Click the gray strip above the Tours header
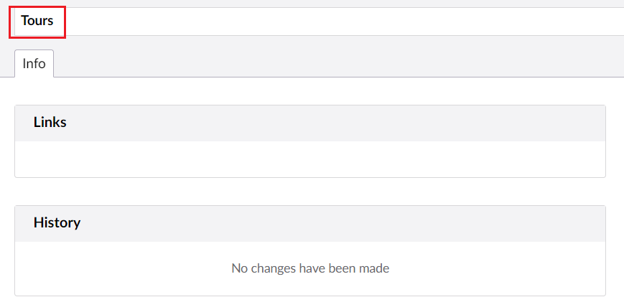This screenshot has height=297, width=624. coord(310,4)
